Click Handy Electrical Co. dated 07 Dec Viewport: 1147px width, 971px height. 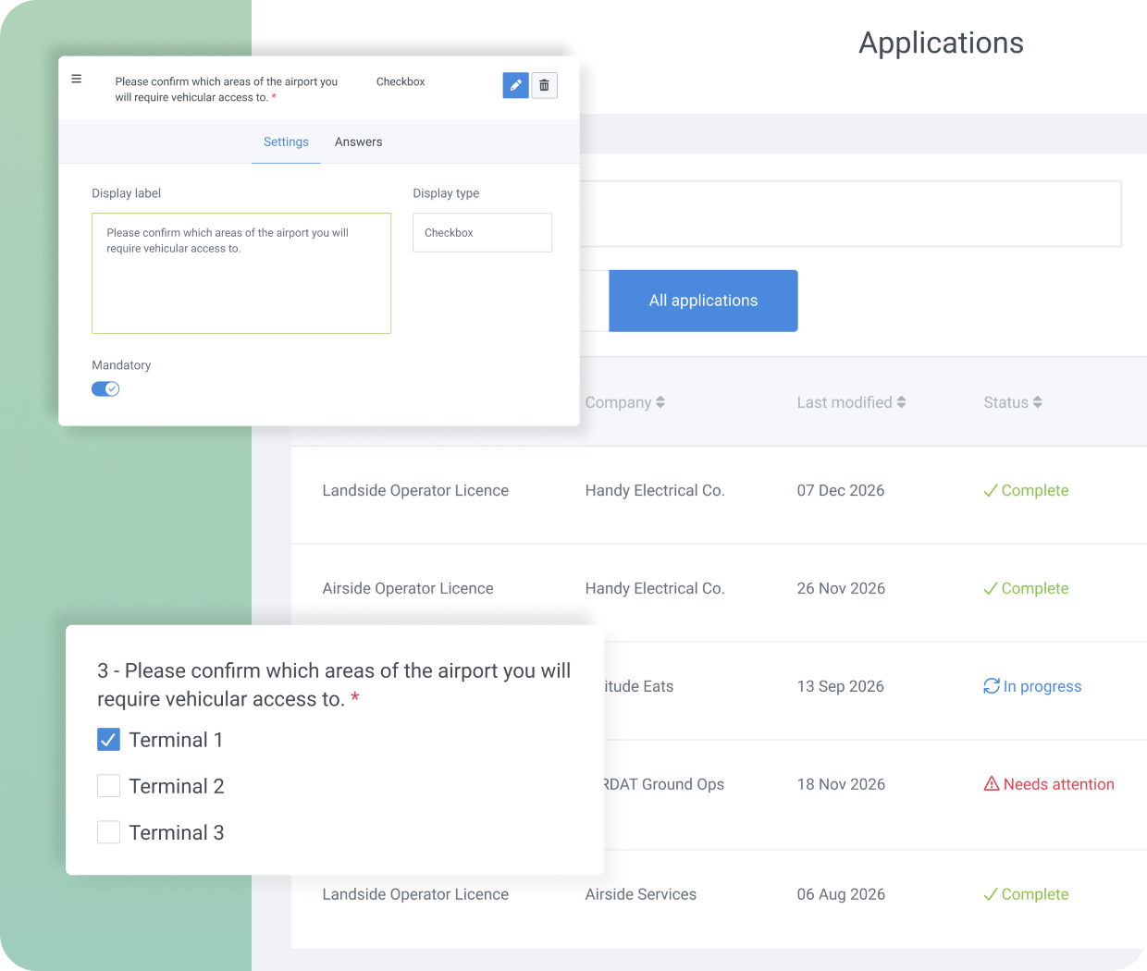655,491
